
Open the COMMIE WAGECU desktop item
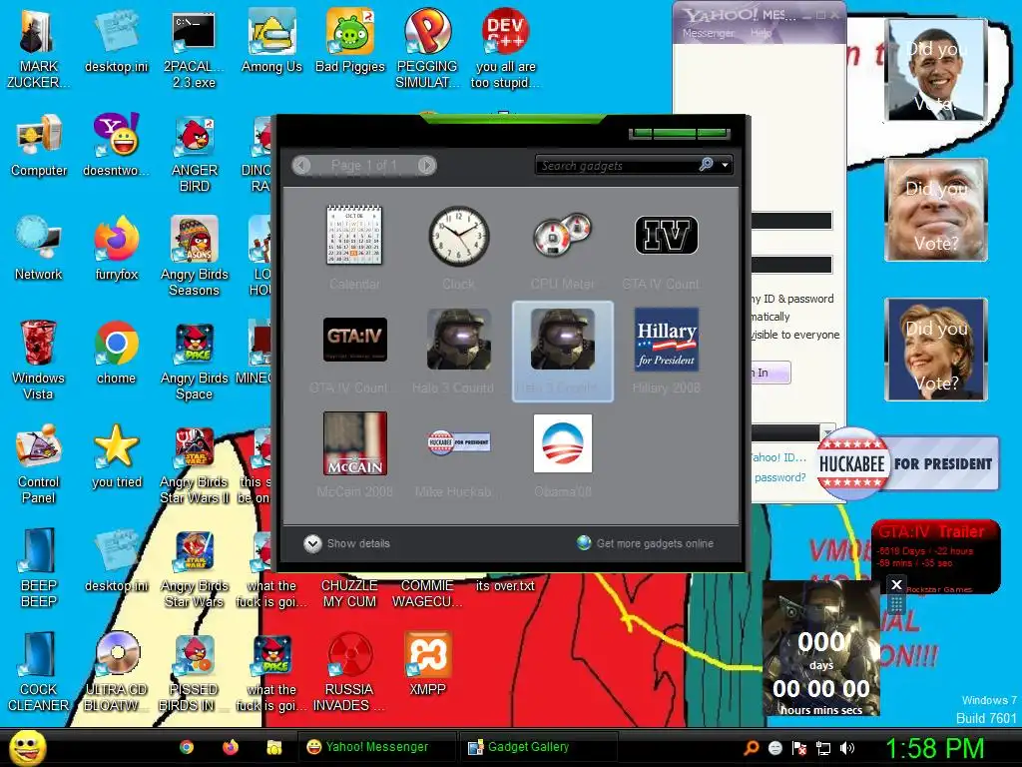point(427,593)
